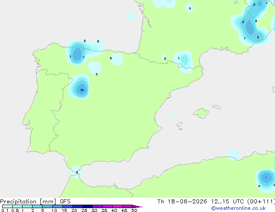275x212 pixels.
Task: Click the '11' precipitation value over western Spain
Action: [x=82, y=90]
